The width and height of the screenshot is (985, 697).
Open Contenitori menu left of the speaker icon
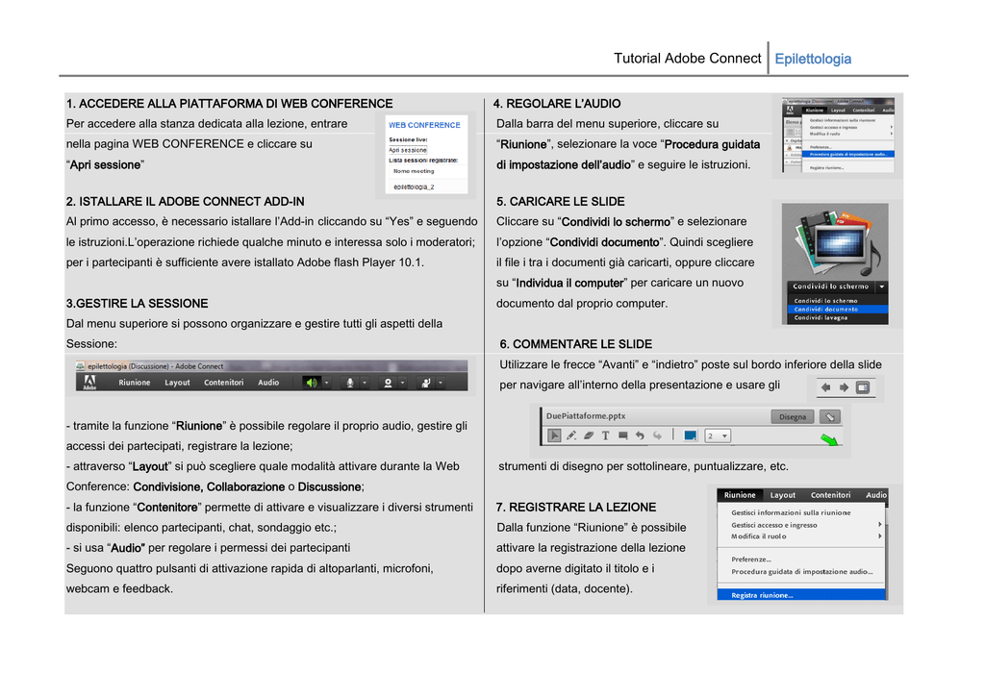click(x=223, y=383)
